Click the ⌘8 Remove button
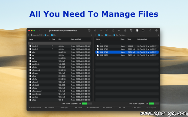Viewport: 188px width, 117px height. [107, 107]
